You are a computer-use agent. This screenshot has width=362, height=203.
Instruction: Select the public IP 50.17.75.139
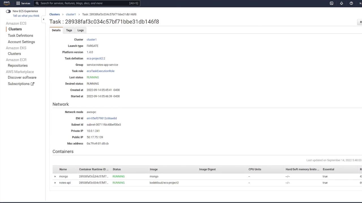pyautogui.click(x=95, y=137)
